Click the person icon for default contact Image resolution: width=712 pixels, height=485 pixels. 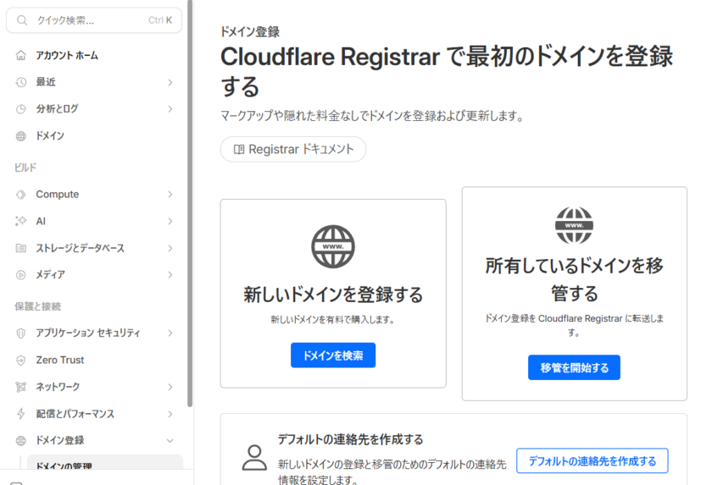point(254,457)
